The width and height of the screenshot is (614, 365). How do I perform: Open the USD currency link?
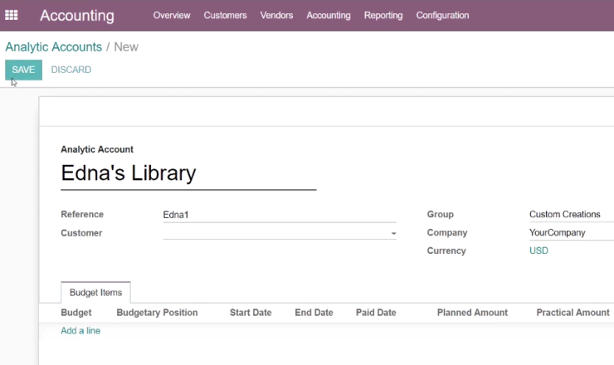[538, 251]
